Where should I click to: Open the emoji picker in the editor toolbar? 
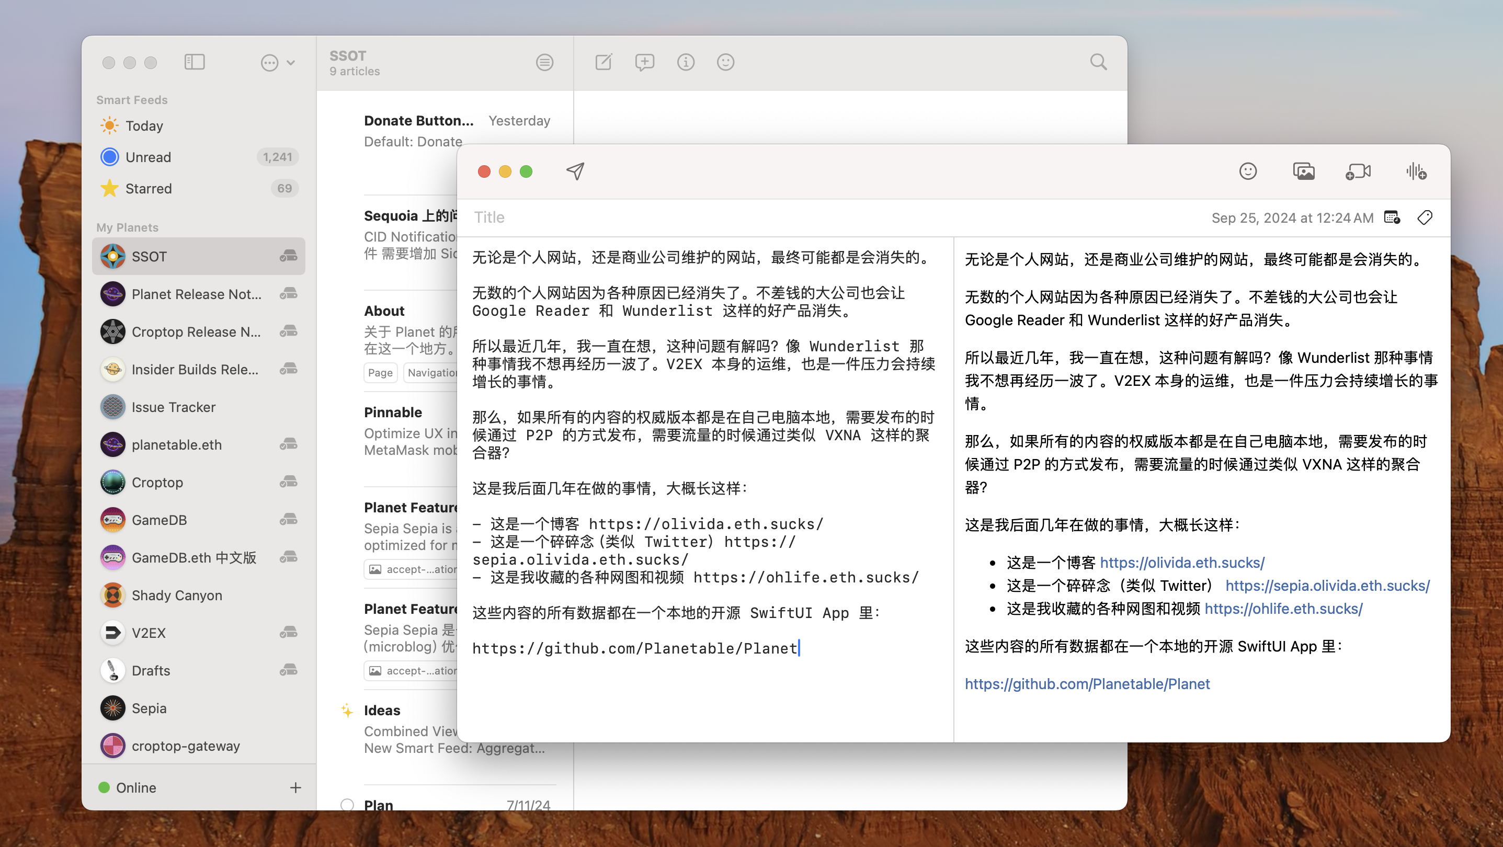click(1247, 171)
